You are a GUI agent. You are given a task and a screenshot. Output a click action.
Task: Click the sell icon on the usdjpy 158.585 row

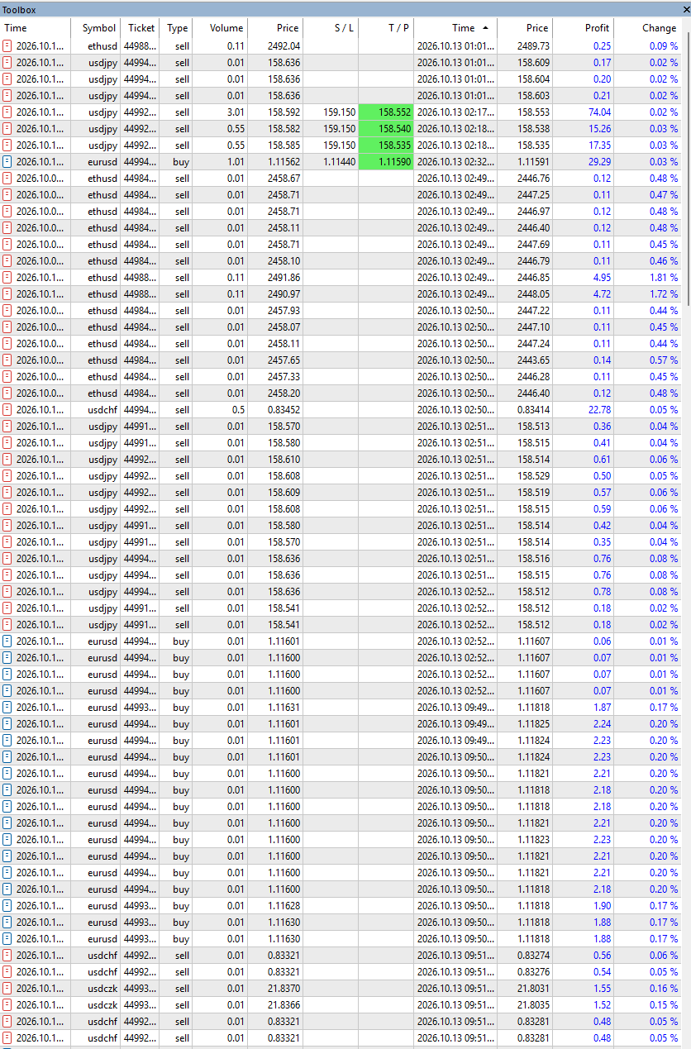click(x=7, y=145)
